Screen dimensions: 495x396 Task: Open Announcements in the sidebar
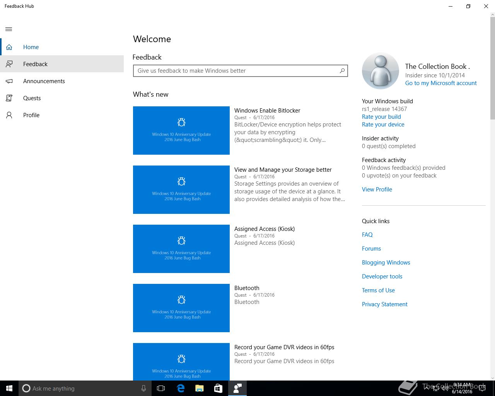[62, 81]
